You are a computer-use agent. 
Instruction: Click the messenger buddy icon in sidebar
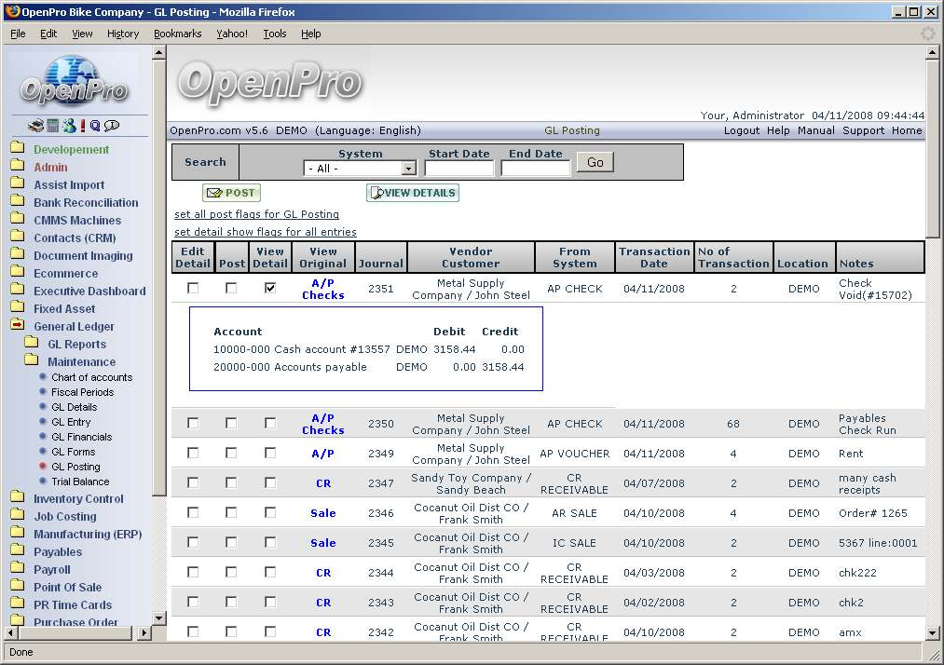(68, 126)
